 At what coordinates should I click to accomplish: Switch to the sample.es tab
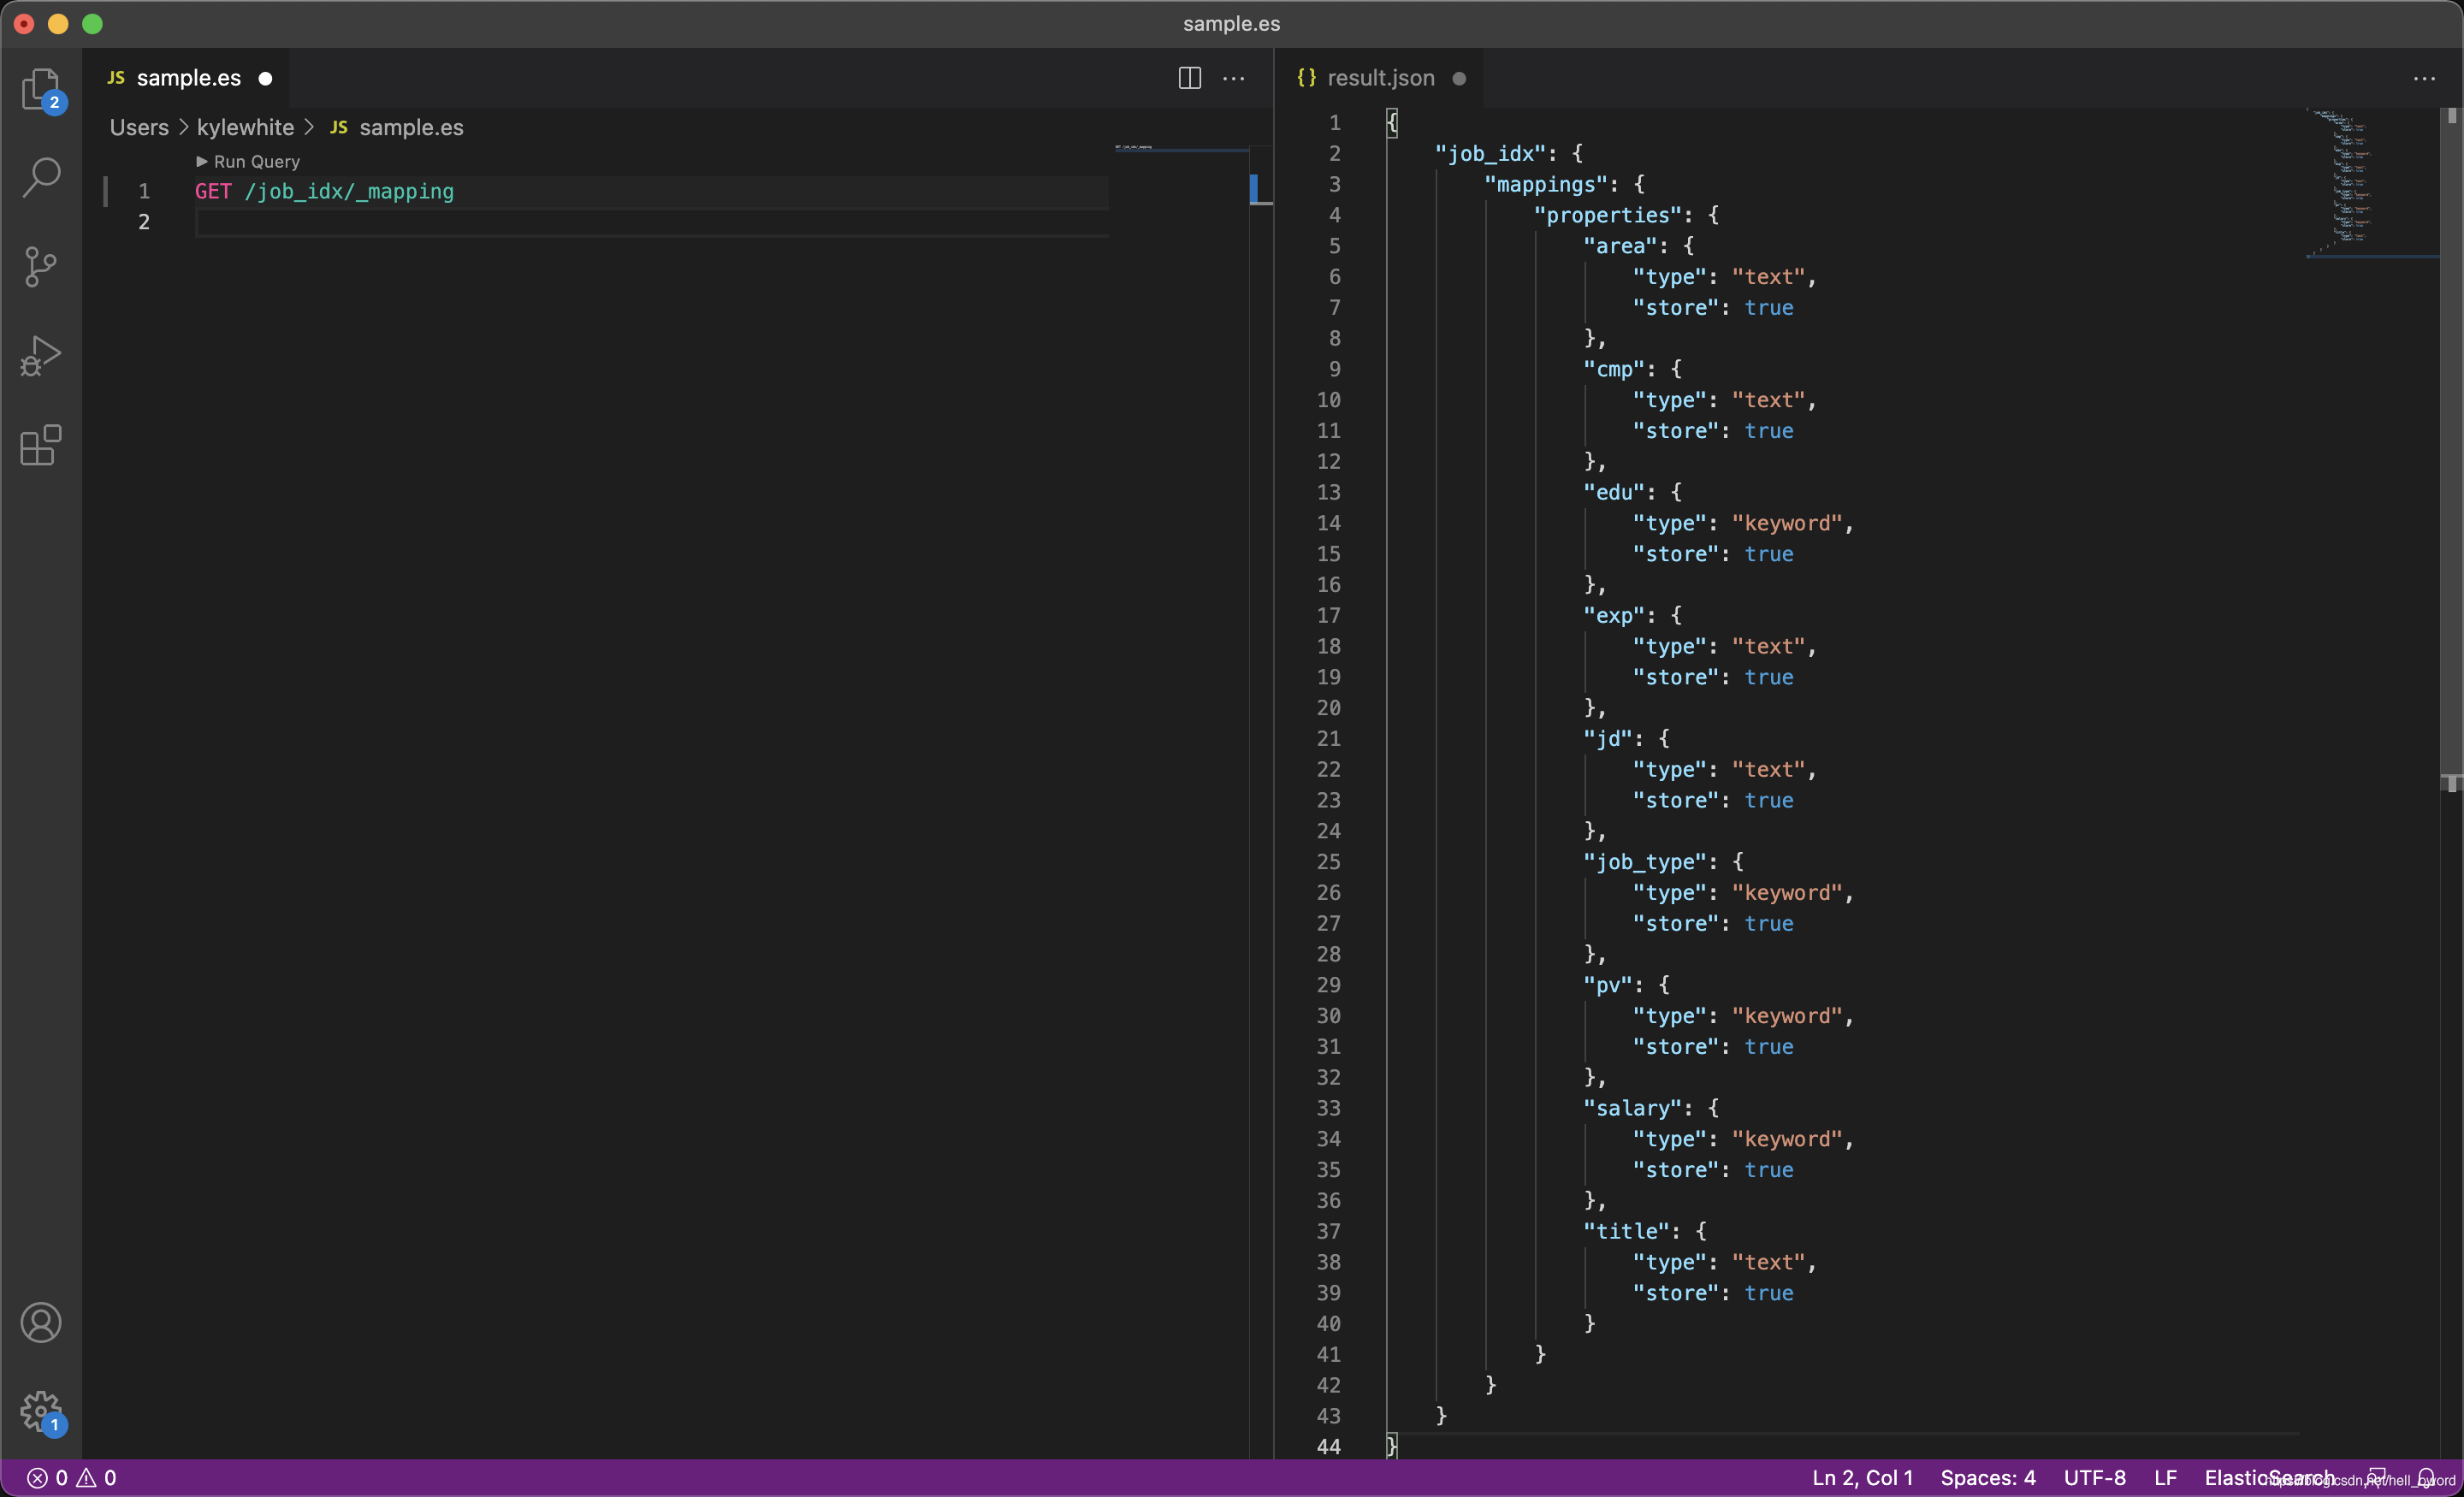click(188, 78)
